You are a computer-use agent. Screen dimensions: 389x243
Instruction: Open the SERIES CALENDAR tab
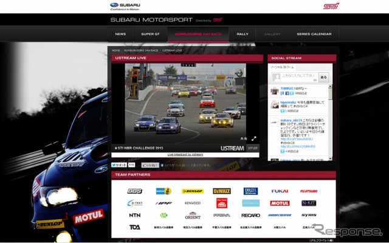point(314,34)
